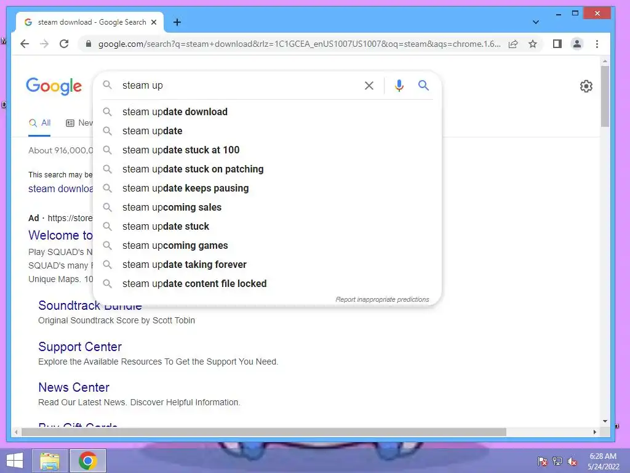Choose suggestion 'steam update keeps pausing'
The image size is (630, 473).
[267, 188]
